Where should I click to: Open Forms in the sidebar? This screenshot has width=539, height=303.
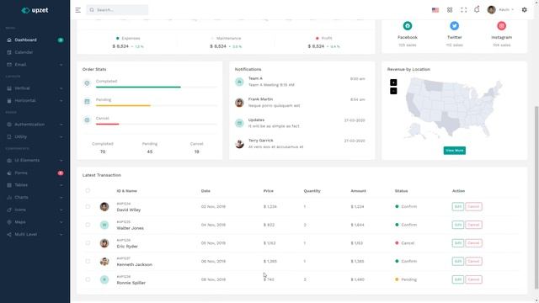35,173
